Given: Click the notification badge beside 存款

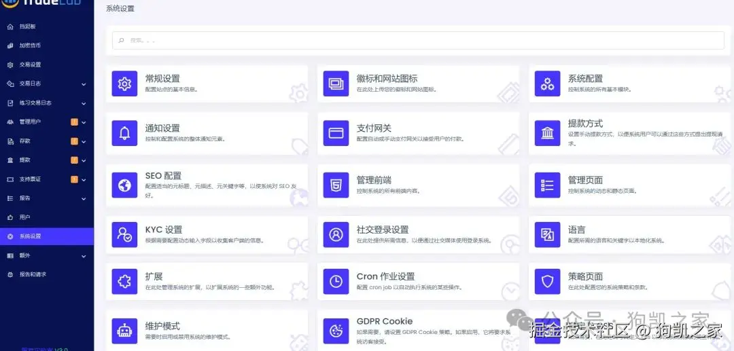Looking at the screenshot, I should click(75, 141).
